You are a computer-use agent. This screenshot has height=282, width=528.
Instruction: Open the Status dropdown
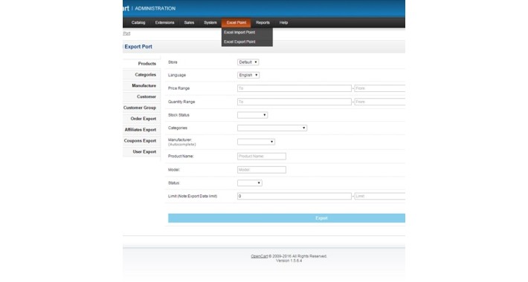tap(250, 183)
